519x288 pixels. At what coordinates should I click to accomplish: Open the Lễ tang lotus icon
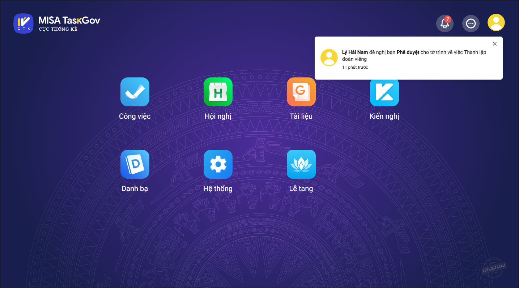(x=301, y=164)
